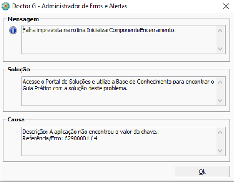234x182 pixels.
Task: Click the up arrow of the Solução scrollbar
Action: click(220, 82)
